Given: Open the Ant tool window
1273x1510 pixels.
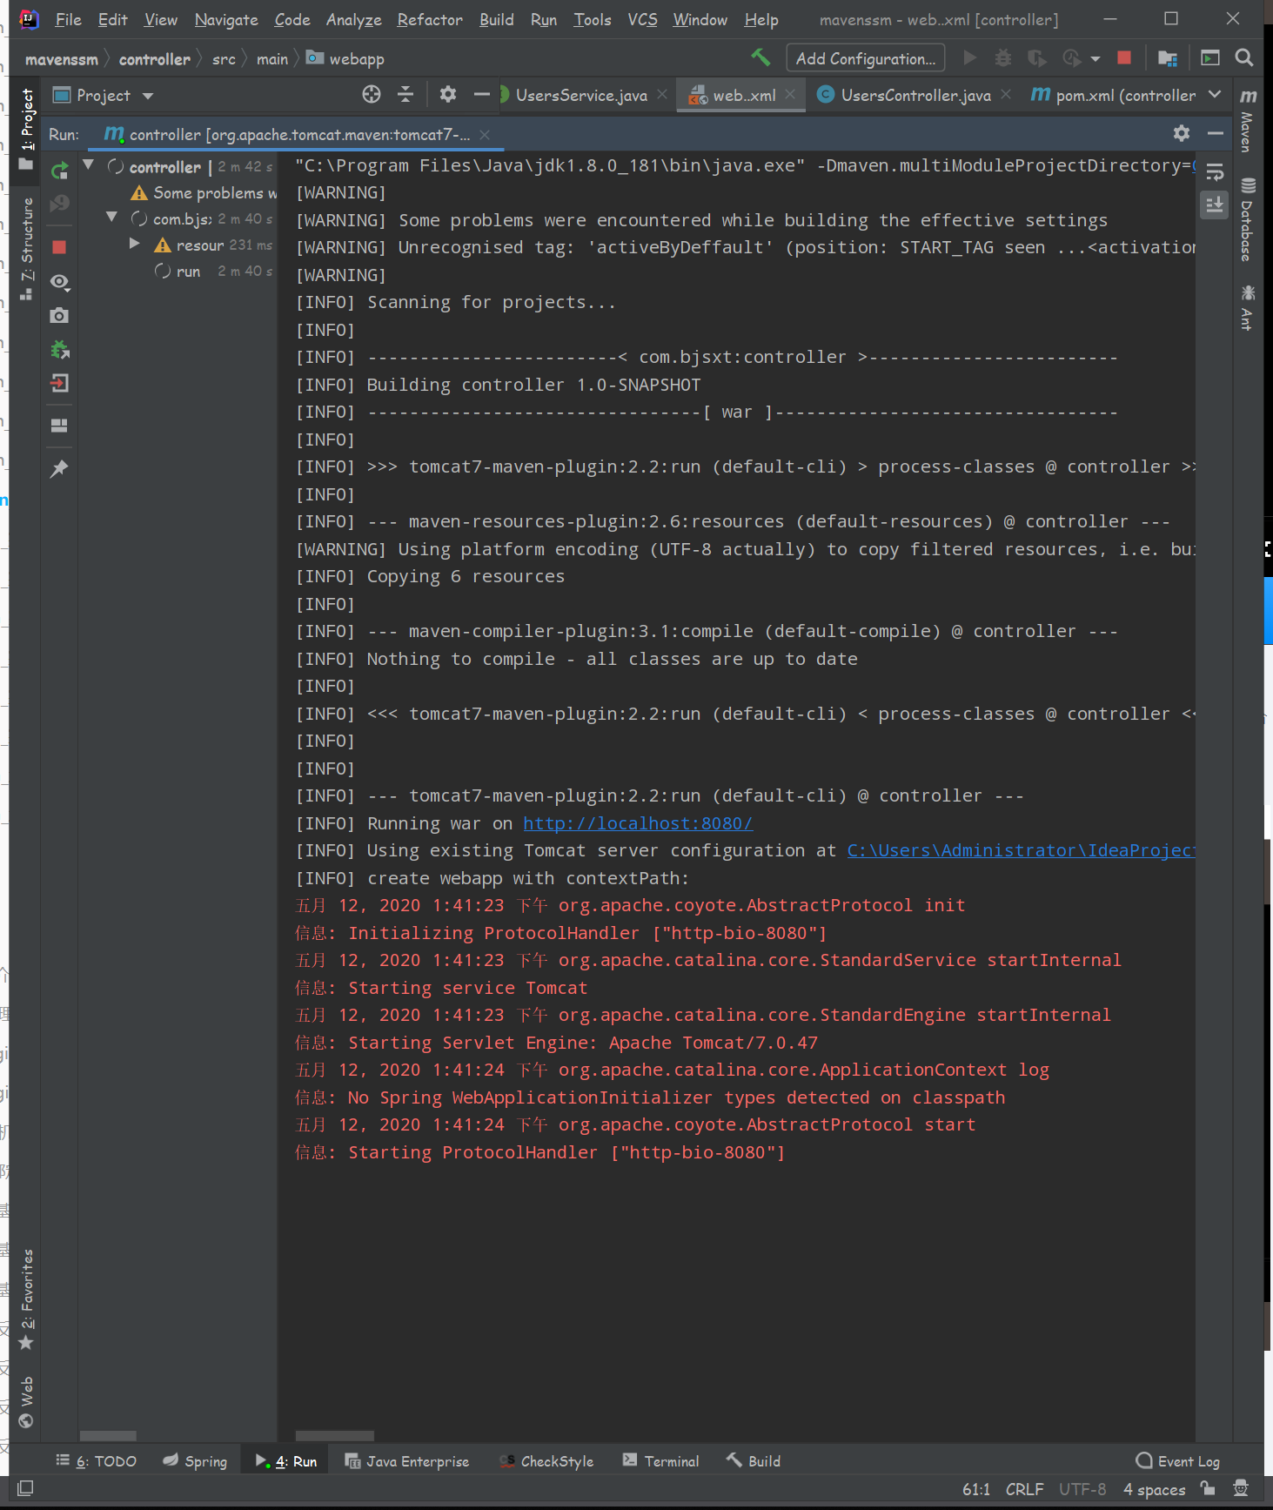Looking at the screenshot, I should pyautogui.click(x=1248, y=308).
